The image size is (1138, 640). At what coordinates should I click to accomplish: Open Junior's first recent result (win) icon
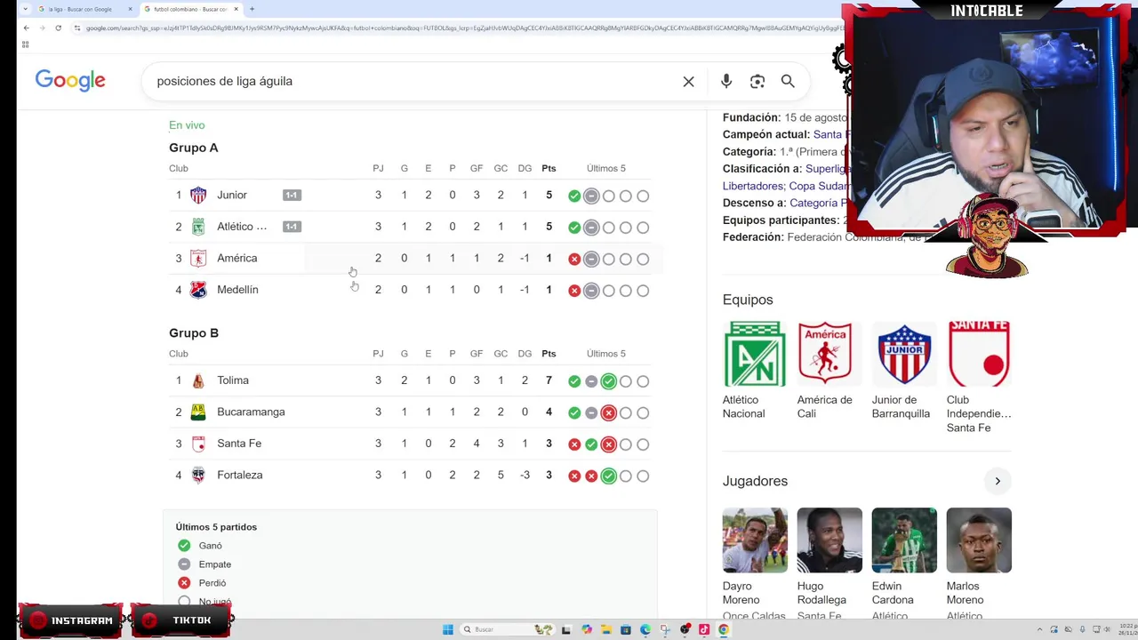(x=574, y=196)
